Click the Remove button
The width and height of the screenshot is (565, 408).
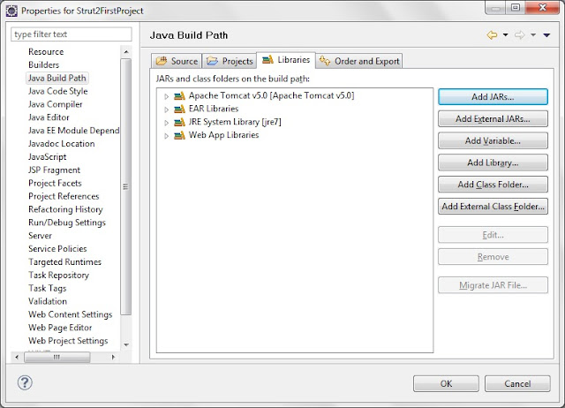(x=493, y=257)
